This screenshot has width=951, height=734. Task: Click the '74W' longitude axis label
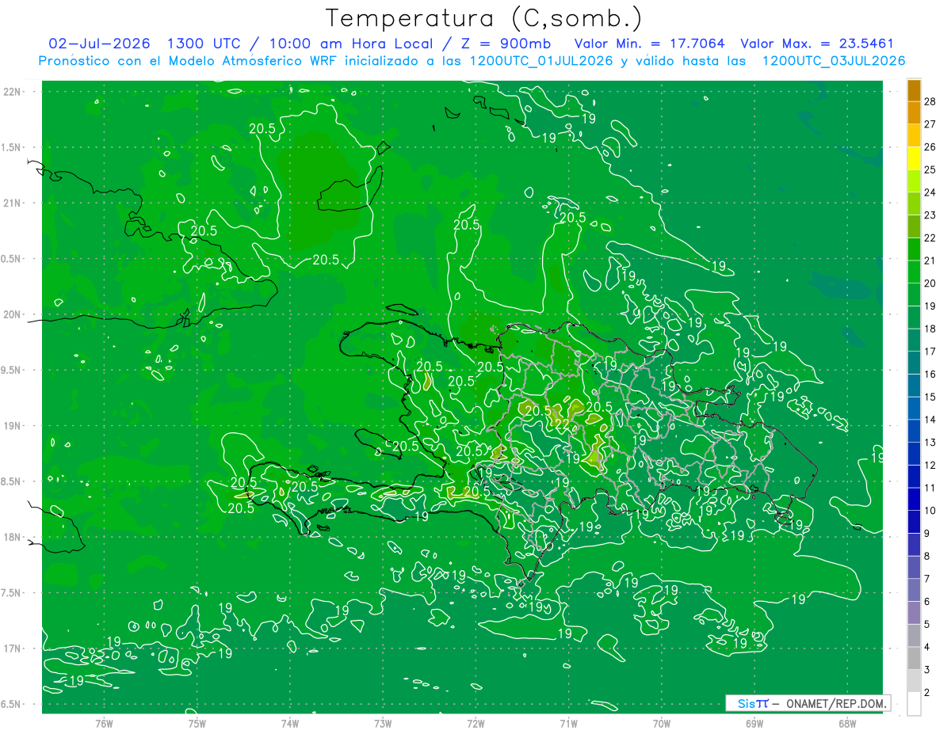tap(289, 724)
